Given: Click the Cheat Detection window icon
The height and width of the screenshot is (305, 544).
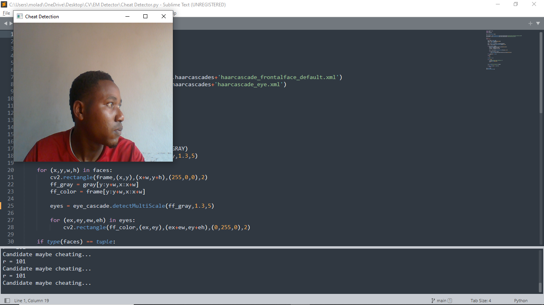Looking at the screenshot, I should tap(20, 16).
